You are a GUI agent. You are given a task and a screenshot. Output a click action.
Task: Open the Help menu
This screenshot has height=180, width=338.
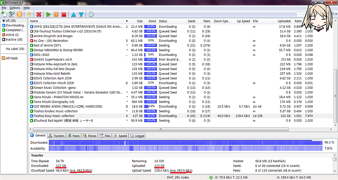[26, 8]
